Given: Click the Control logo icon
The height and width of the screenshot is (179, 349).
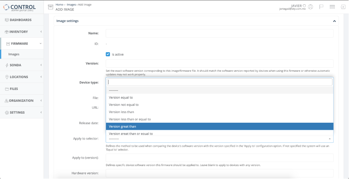Looking at the screenshot, I should (6, 7).
